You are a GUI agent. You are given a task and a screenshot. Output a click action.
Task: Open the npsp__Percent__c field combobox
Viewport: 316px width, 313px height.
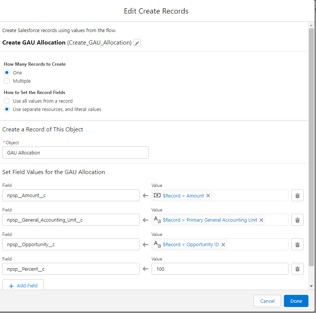tap(71, 269)
